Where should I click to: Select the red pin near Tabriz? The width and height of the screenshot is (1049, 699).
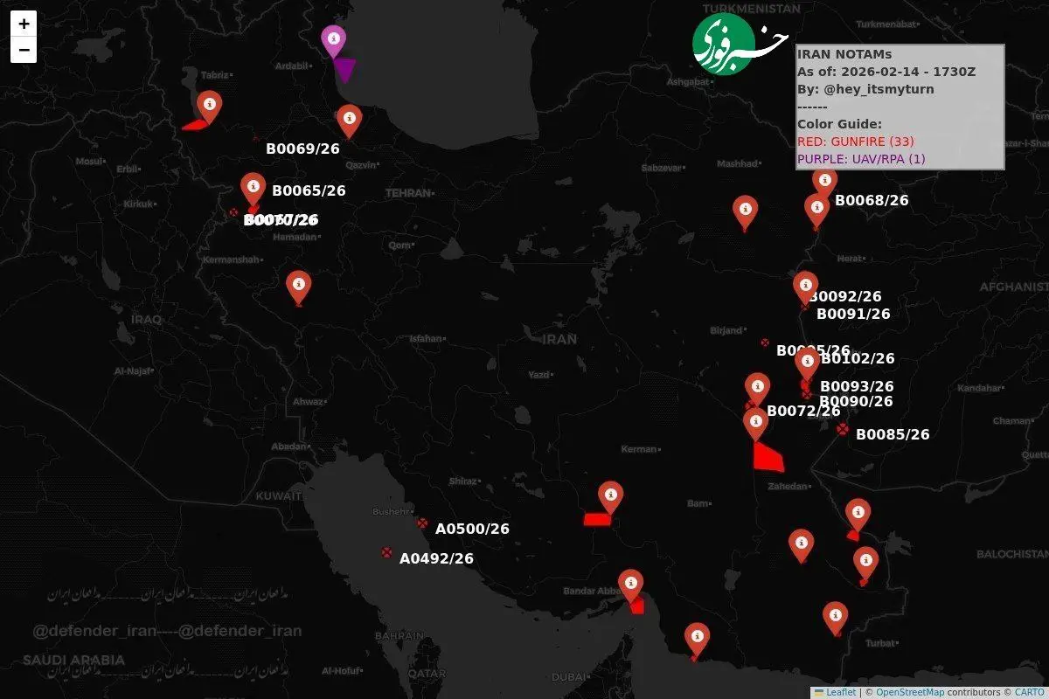(x=209, y=105)
